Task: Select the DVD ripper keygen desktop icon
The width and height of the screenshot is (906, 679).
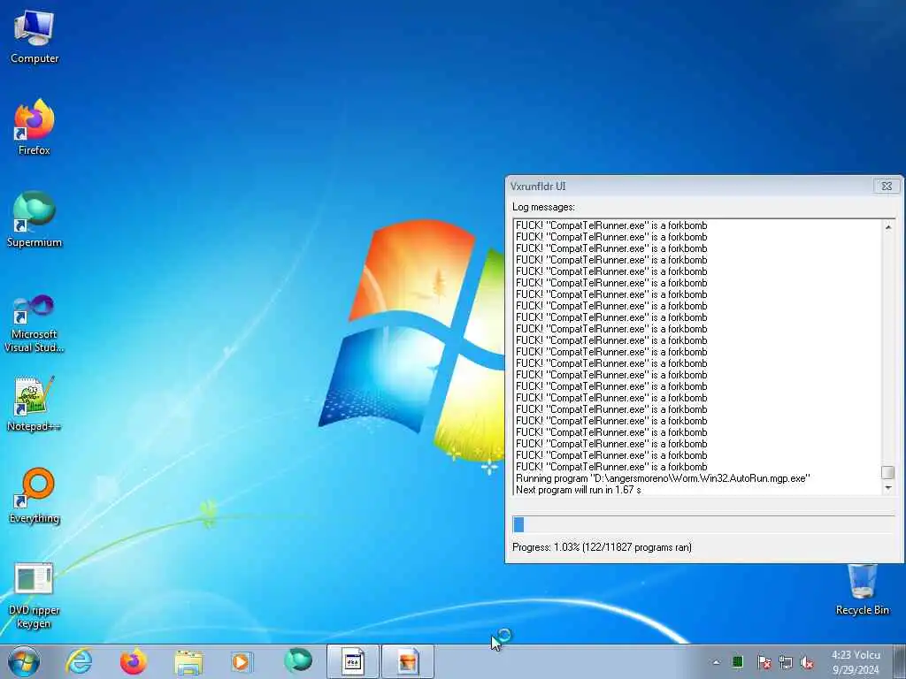Action: [x=35, y=595]
